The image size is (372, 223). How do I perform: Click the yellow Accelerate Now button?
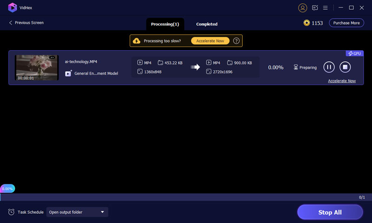coord(210,41)
